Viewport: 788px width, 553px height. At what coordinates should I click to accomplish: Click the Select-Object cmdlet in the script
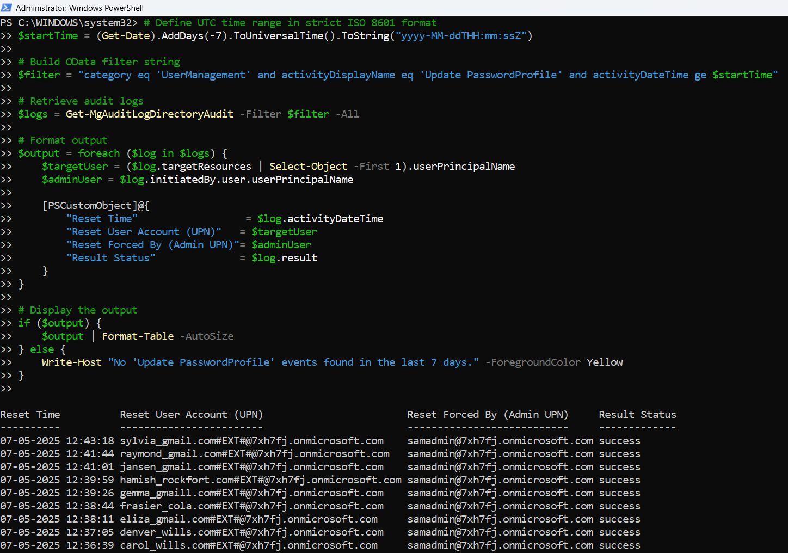(308, 167)
